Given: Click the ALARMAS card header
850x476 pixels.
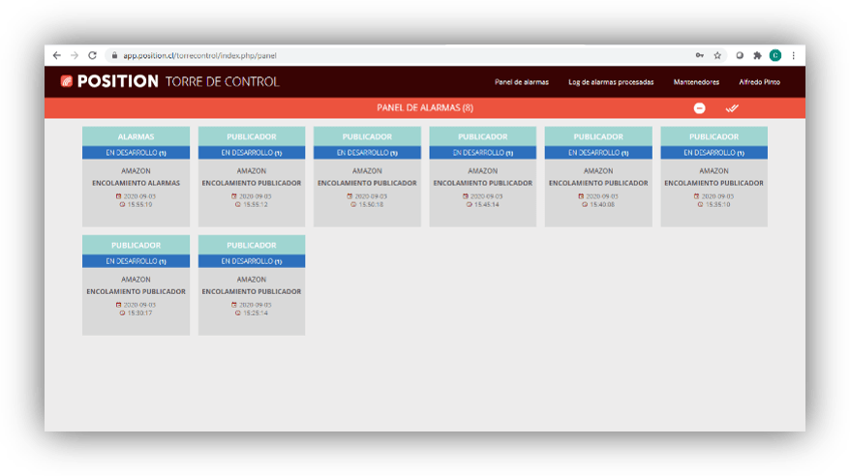Looking at the screenshot, I should tap(136, 136).
